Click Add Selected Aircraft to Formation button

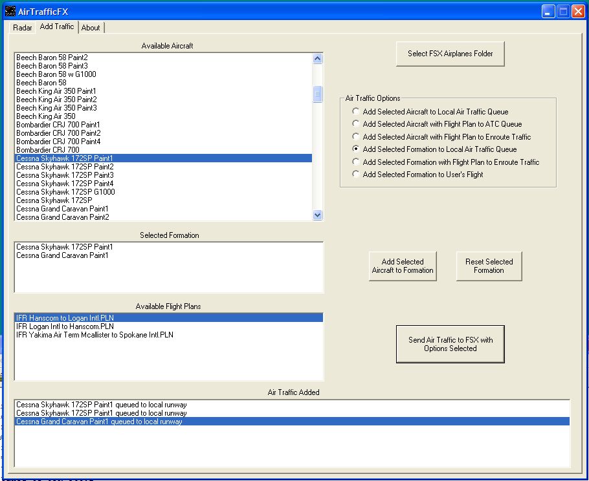tap(403, 266)
